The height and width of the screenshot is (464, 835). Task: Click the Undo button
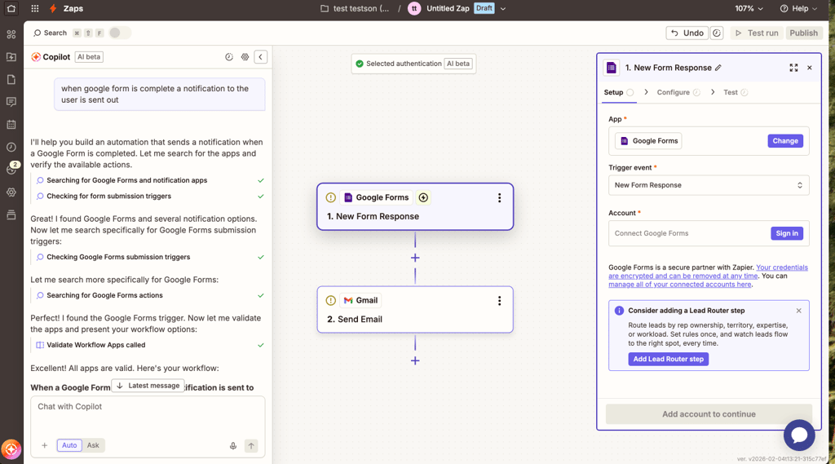687,33
